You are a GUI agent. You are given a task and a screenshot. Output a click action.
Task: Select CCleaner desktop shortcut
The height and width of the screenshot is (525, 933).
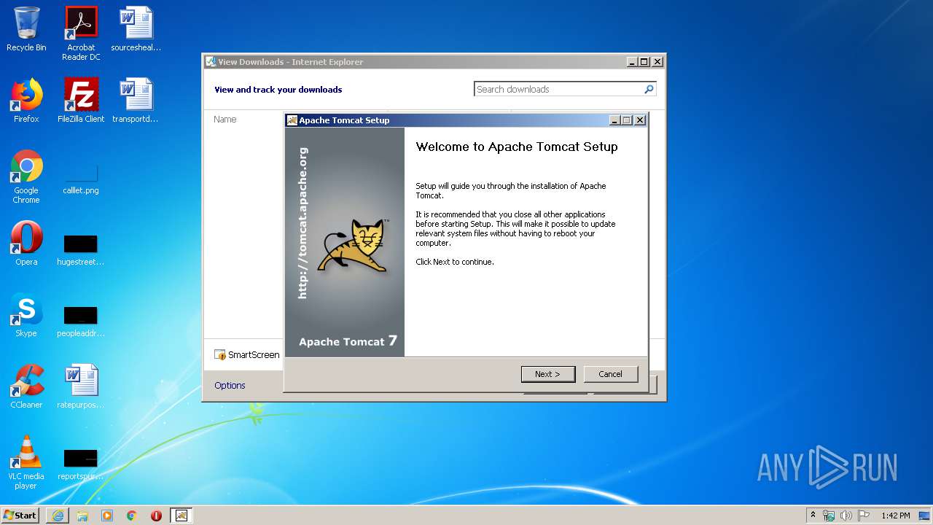(26, 386)
